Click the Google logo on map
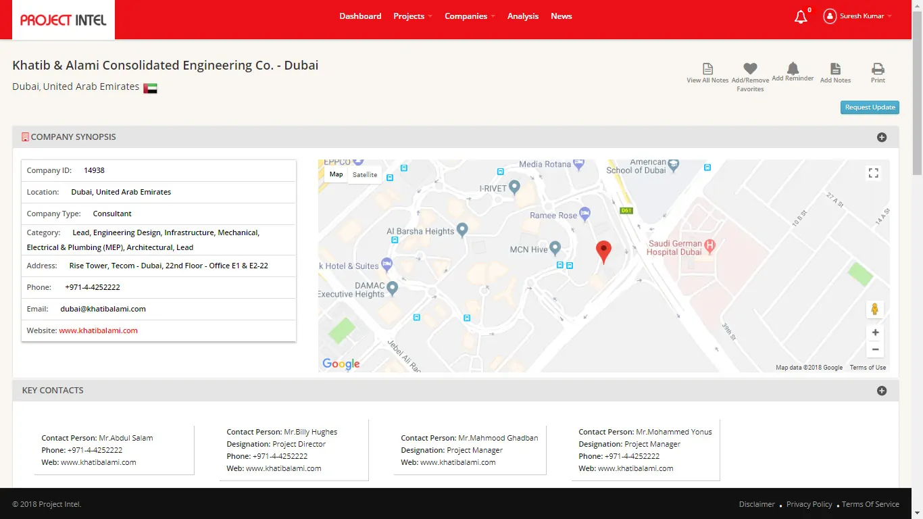This screenshot has height=519, width=923. [x=341, y=364]
